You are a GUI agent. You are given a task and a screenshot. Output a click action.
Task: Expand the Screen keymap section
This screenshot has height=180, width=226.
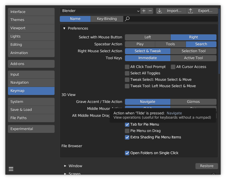(65, 174)
